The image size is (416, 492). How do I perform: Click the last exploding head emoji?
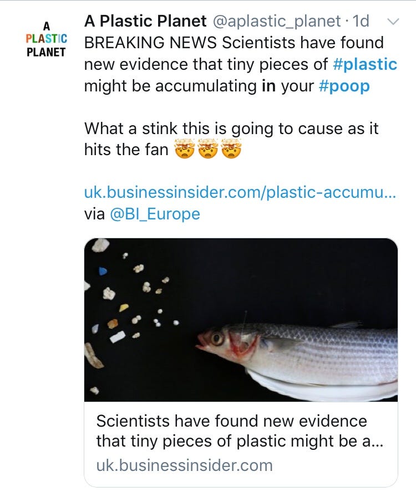point(231,150)
